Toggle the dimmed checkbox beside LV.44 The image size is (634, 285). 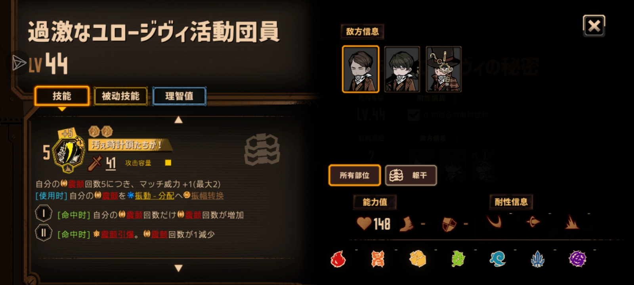[414, 115]
